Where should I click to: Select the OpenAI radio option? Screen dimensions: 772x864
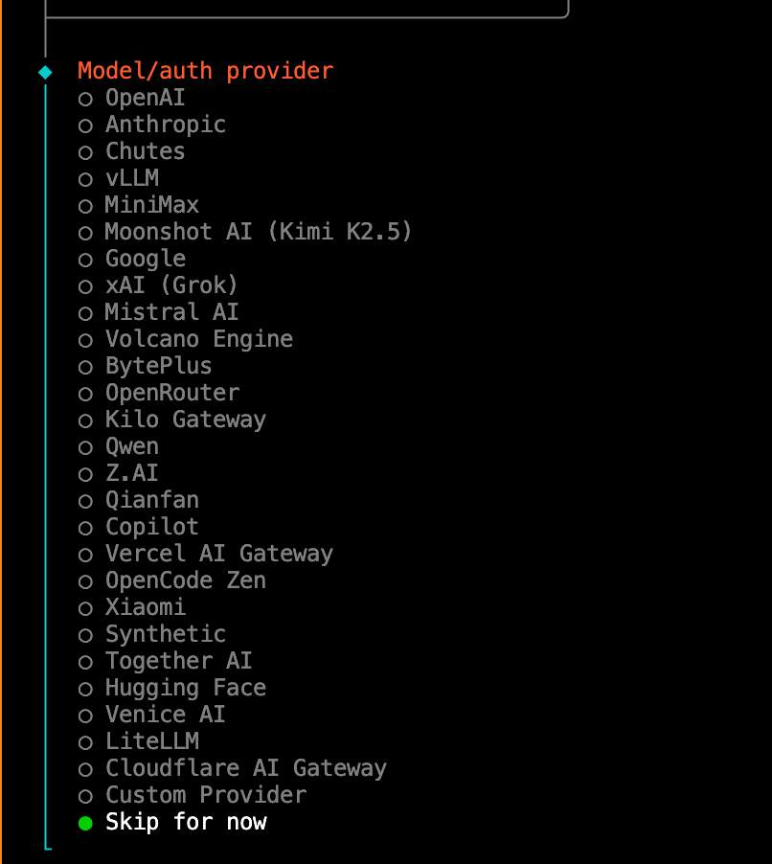tap(145, 98)
